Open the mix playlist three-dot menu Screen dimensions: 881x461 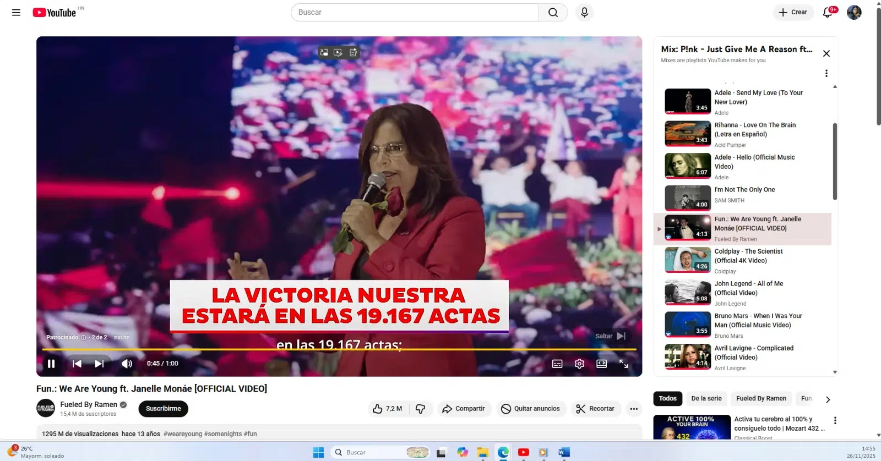826,73
